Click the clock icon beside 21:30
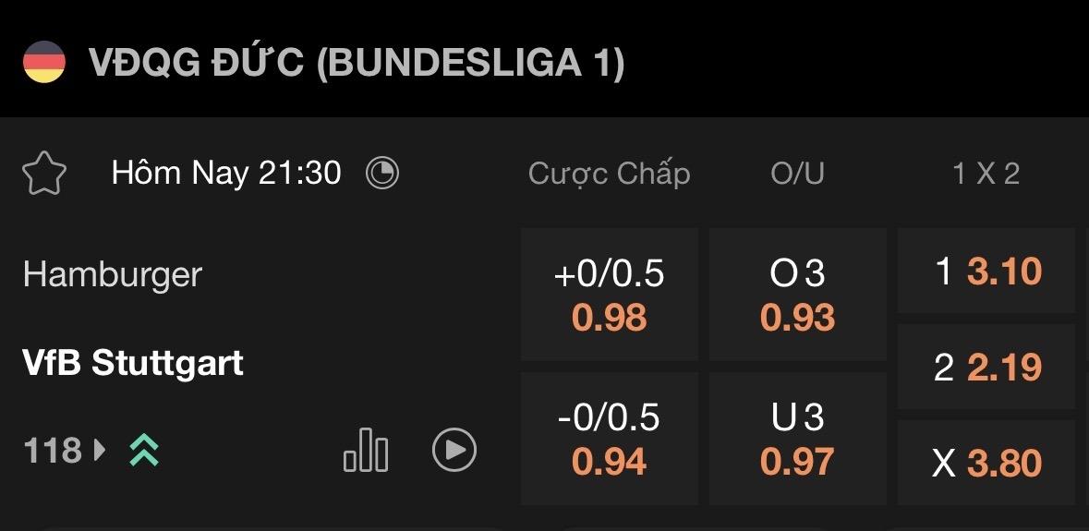 point(382,173)
